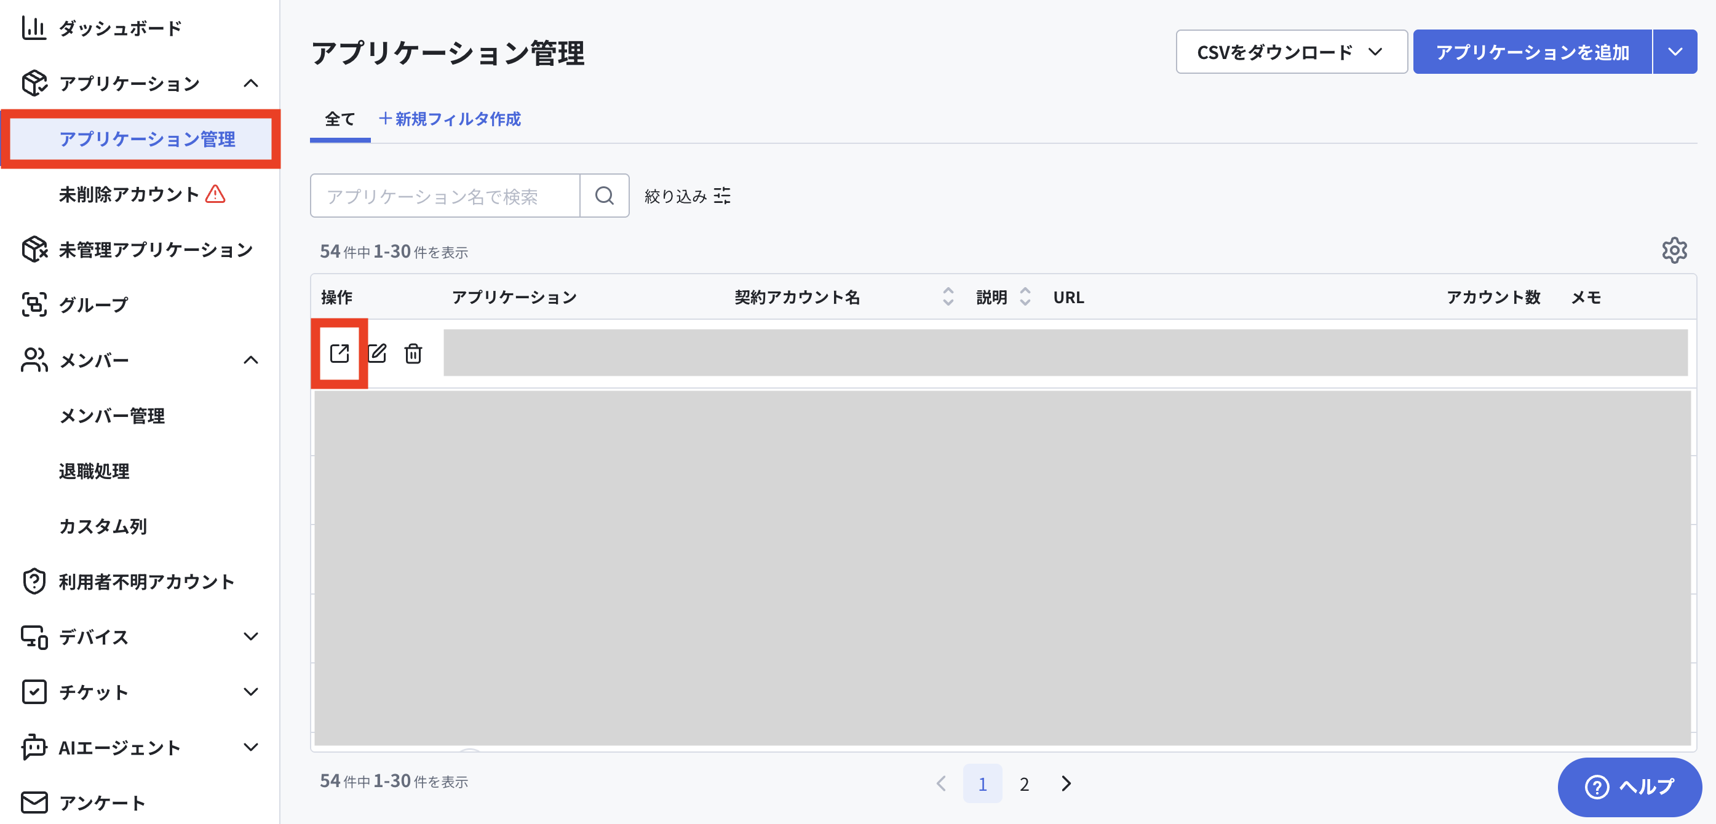The width and height of the screenshot is (1716, 824).
Task: Click the アカウント数 column header
Action: click(1493, 296)
